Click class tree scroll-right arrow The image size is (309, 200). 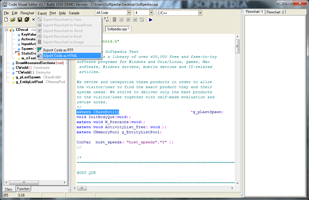pos(64,182)
